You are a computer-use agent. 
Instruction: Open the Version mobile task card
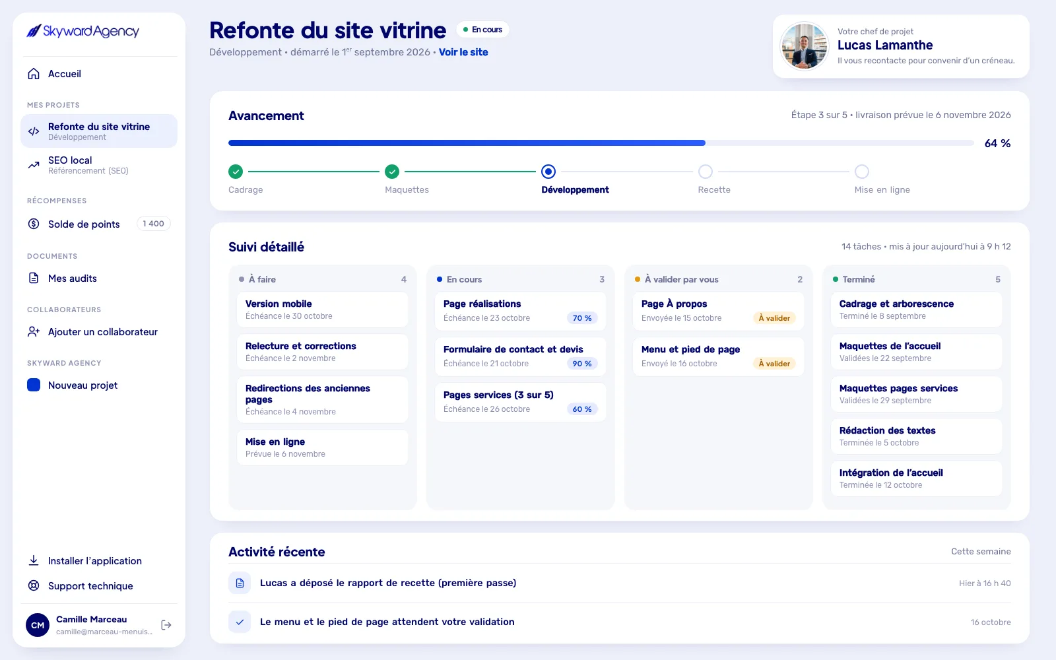click(323, 310)
